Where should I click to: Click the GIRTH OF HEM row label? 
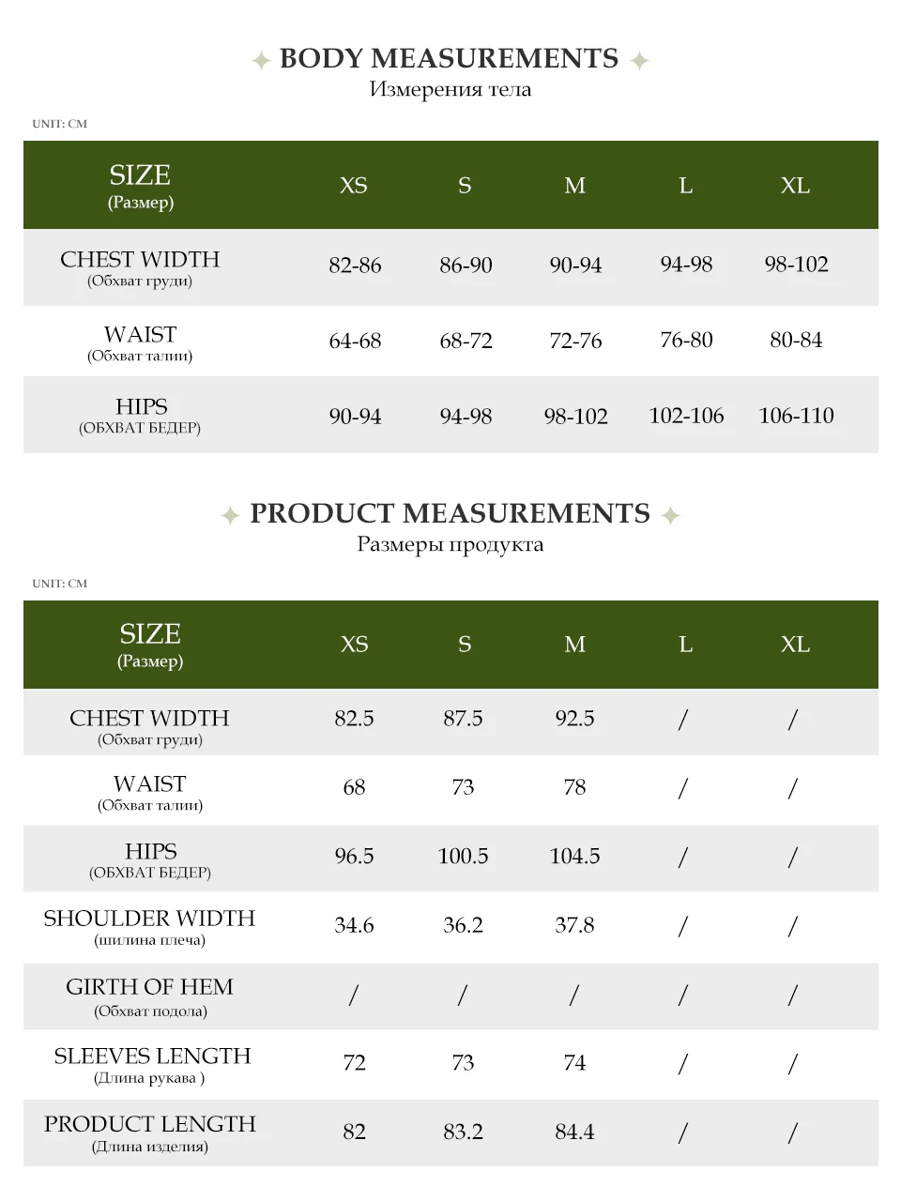[x=150, y=997]
